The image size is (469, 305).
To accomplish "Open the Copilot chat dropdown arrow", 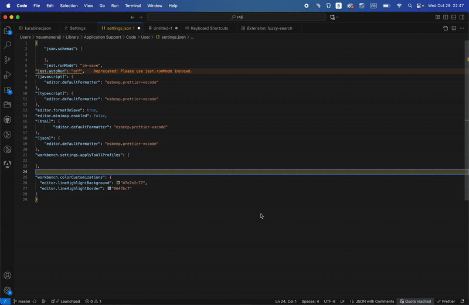I will coord(338,17).
